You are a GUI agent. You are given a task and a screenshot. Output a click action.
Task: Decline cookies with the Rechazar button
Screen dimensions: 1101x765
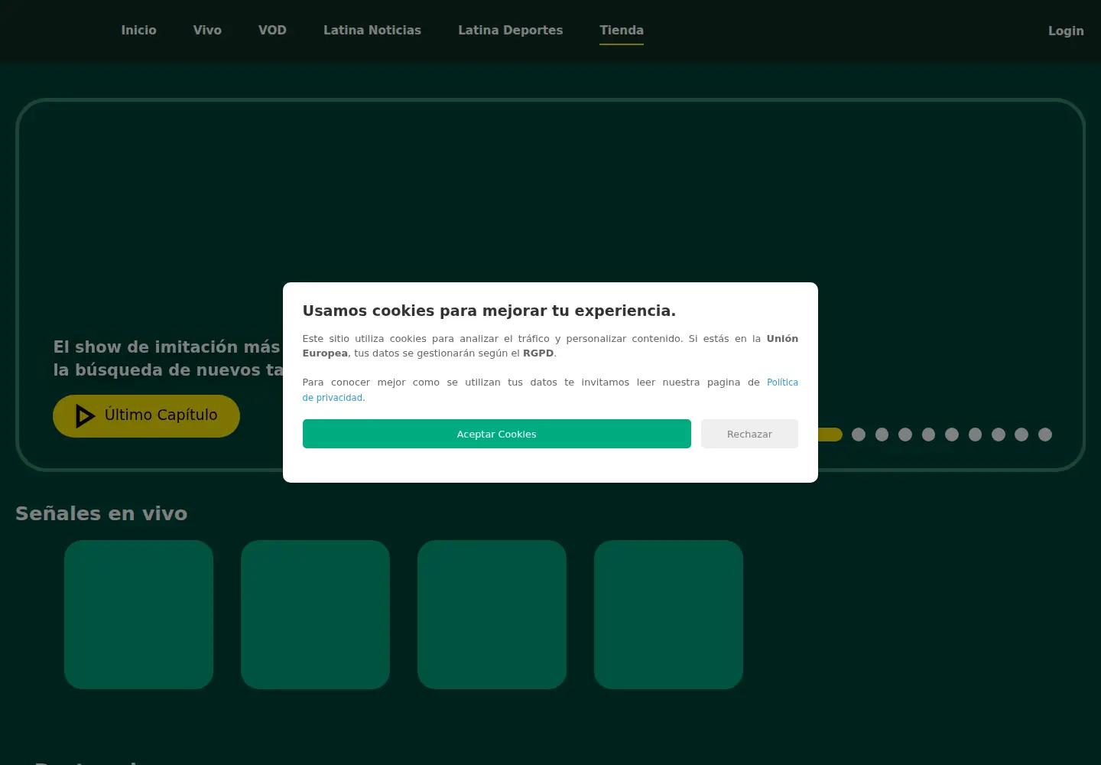pyautogui.click(x=749, y=434)
